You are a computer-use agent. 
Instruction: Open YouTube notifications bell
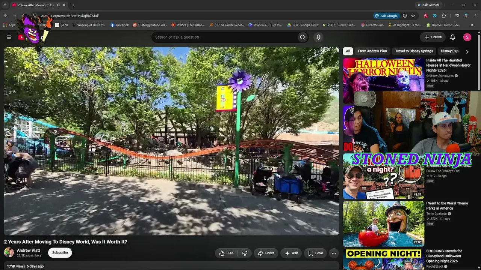click(453, 37)
